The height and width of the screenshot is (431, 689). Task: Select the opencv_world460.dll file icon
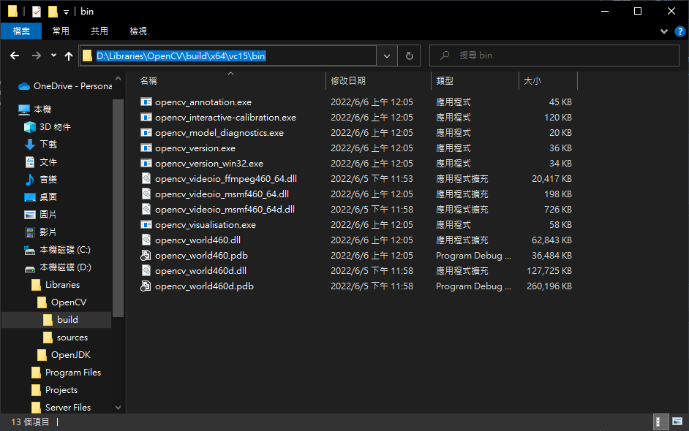146,240
